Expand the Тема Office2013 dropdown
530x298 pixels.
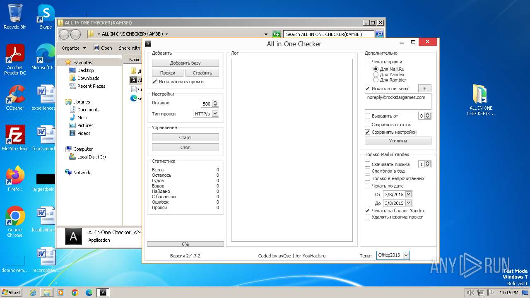(406, 255)
